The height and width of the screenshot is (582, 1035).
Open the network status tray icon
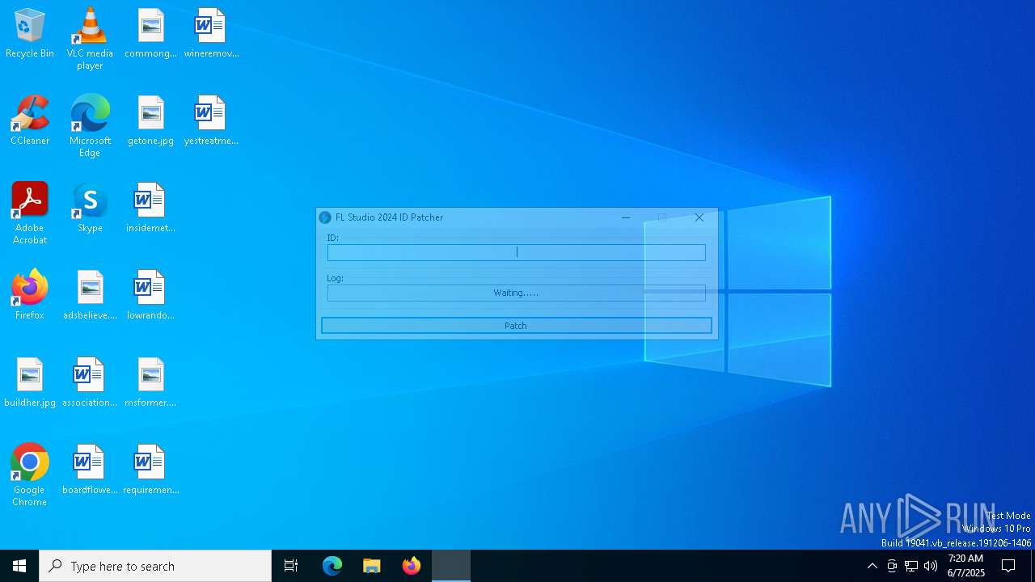(x=911, y=566)
